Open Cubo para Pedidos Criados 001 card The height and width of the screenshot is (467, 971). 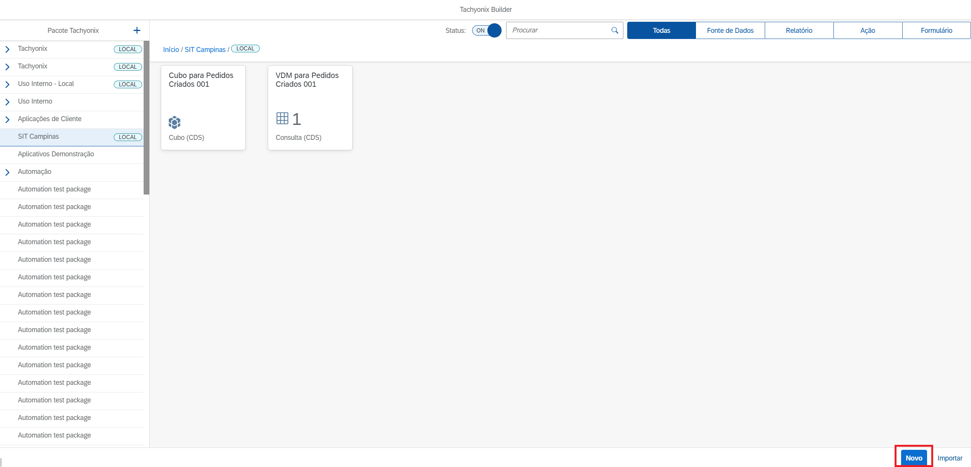pos(203,108)
